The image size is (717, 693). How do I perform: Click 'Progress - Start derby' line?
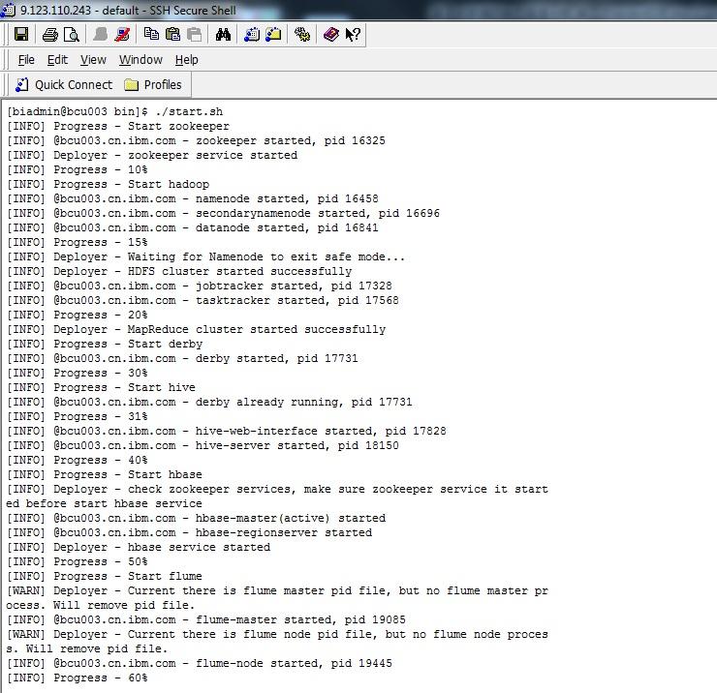[x=105, y=344]
